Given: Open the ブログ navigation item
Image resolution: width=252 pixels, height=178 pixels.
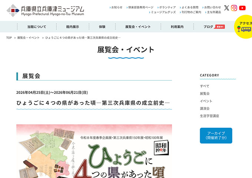Looking at the screenshot, I should [208, 27].
